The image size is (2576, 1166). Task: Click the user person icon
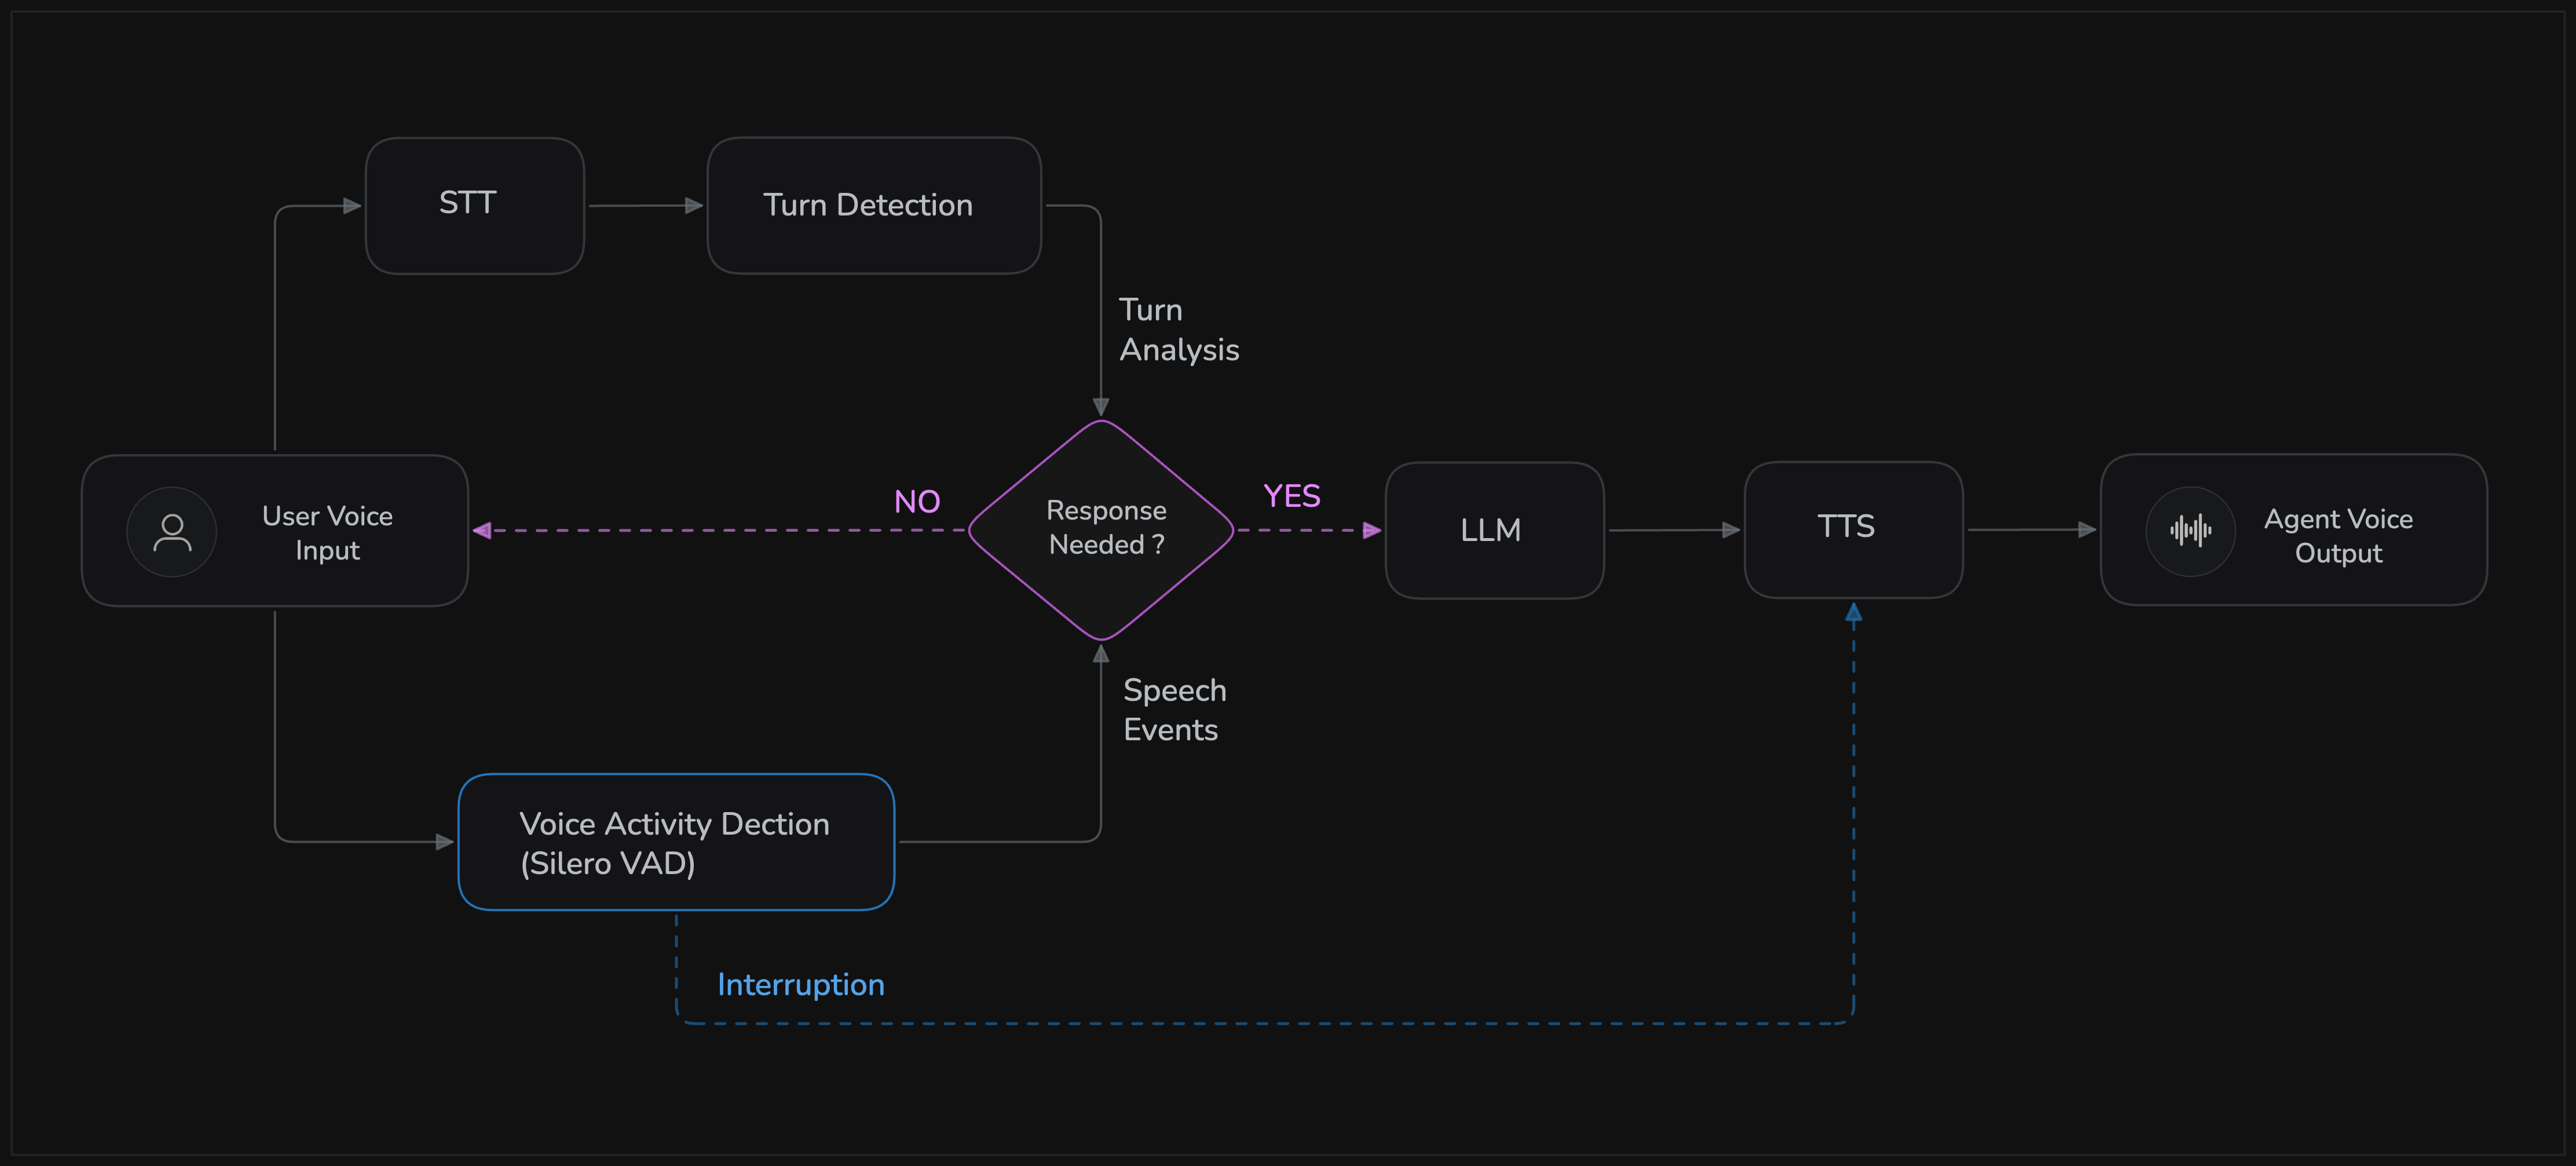172,532
